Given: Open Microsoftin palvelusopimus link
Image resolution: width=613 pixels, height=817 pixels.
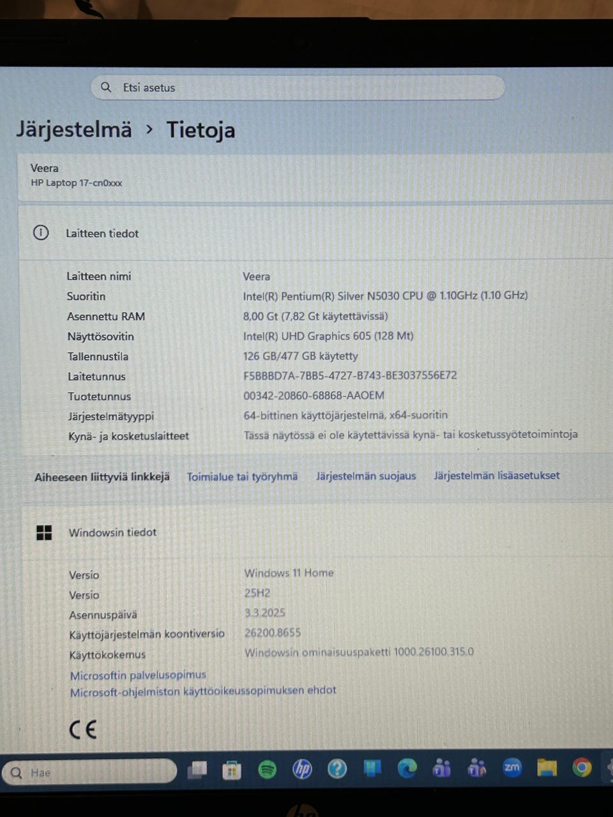Looking at the screenshot, I should [x=138, y=675].
